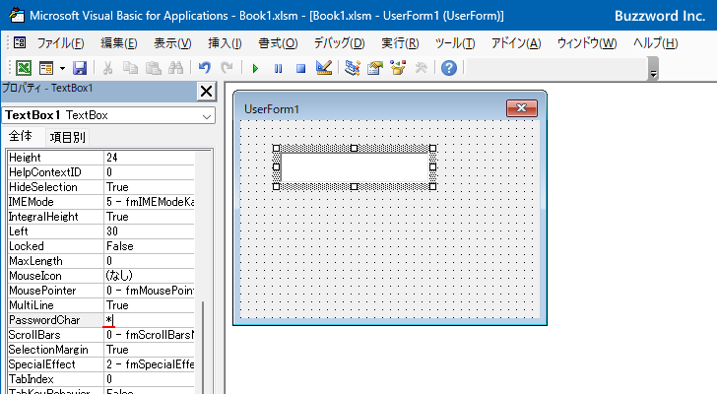Select the HelpContextID property row

click(101, 172)
